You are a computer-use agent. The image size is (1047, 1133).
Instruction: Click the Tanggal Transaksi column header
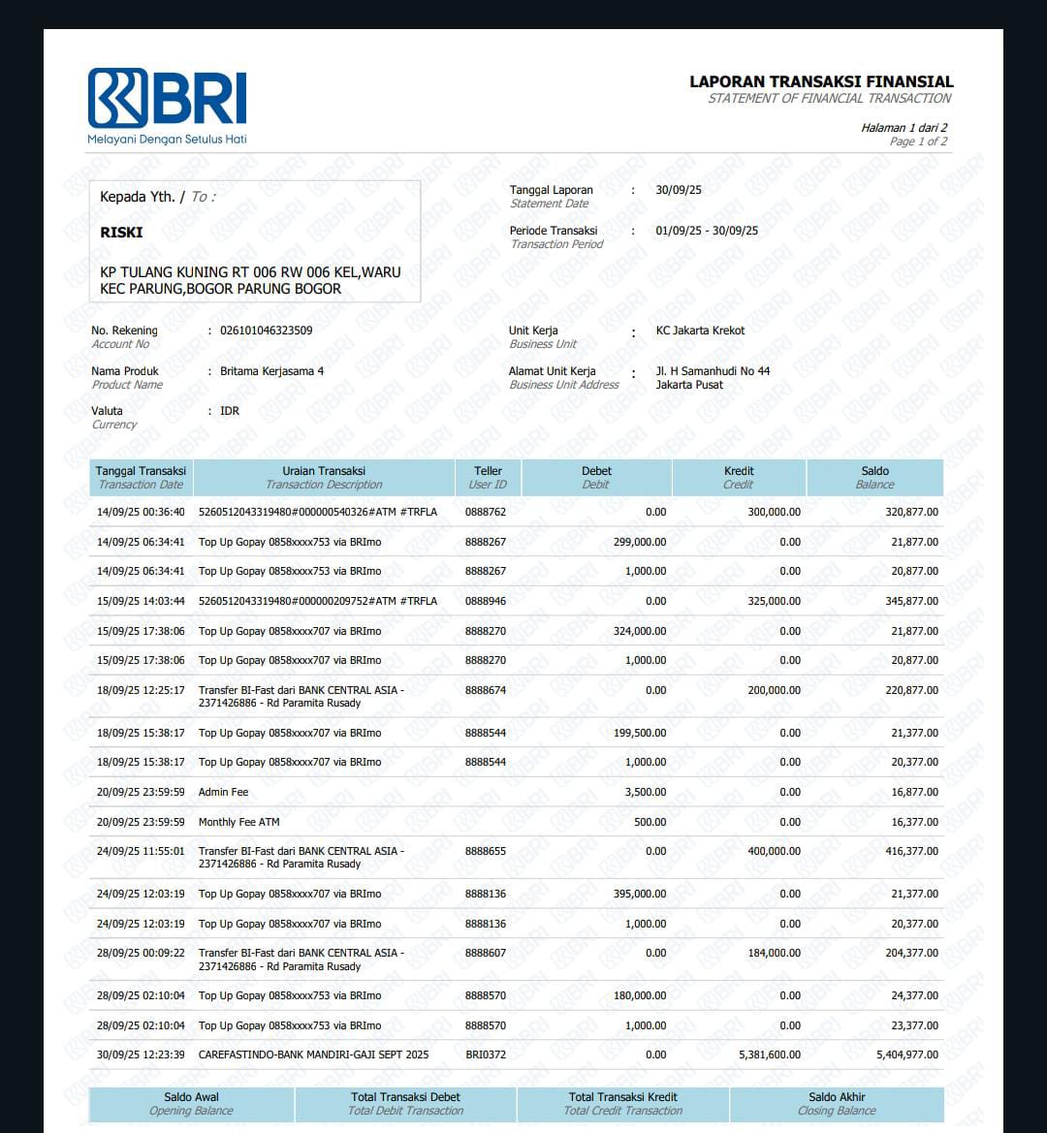141,477
